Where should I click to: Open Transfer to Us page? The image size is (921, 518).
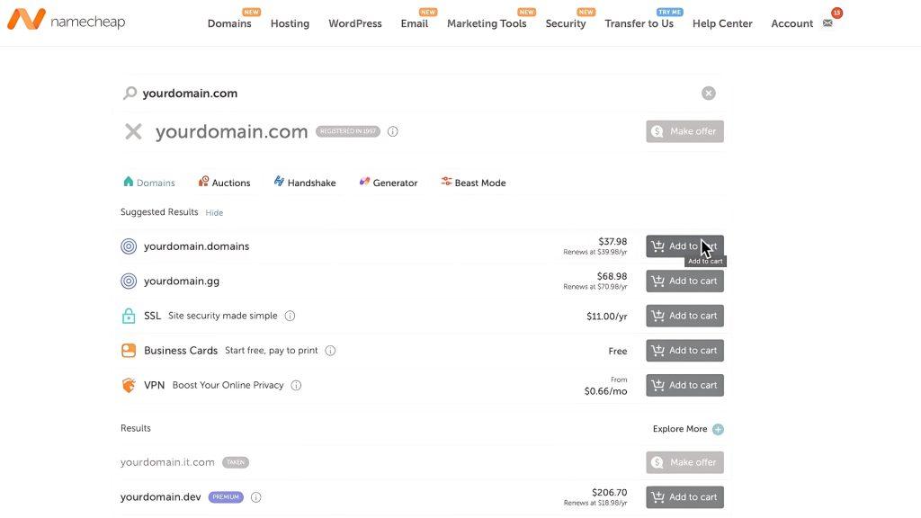pyautogui.click(x=639, y=23)
